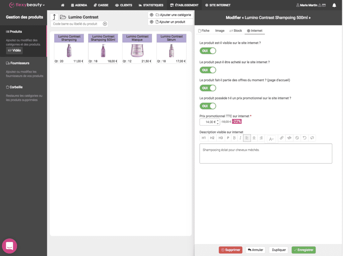This screenshot has width=343, height=256.
Task: Go to home icon in top navigation
Action: coord(63,5)
